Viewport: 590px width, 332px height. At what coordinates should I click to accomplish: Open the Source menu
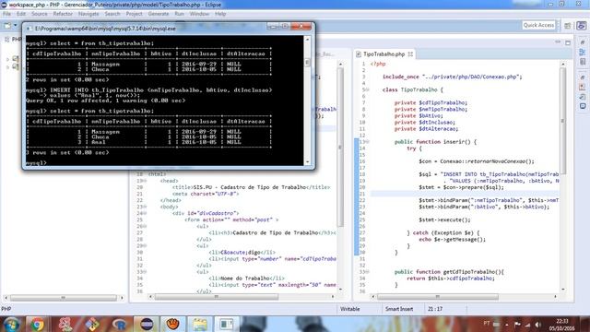40,14
